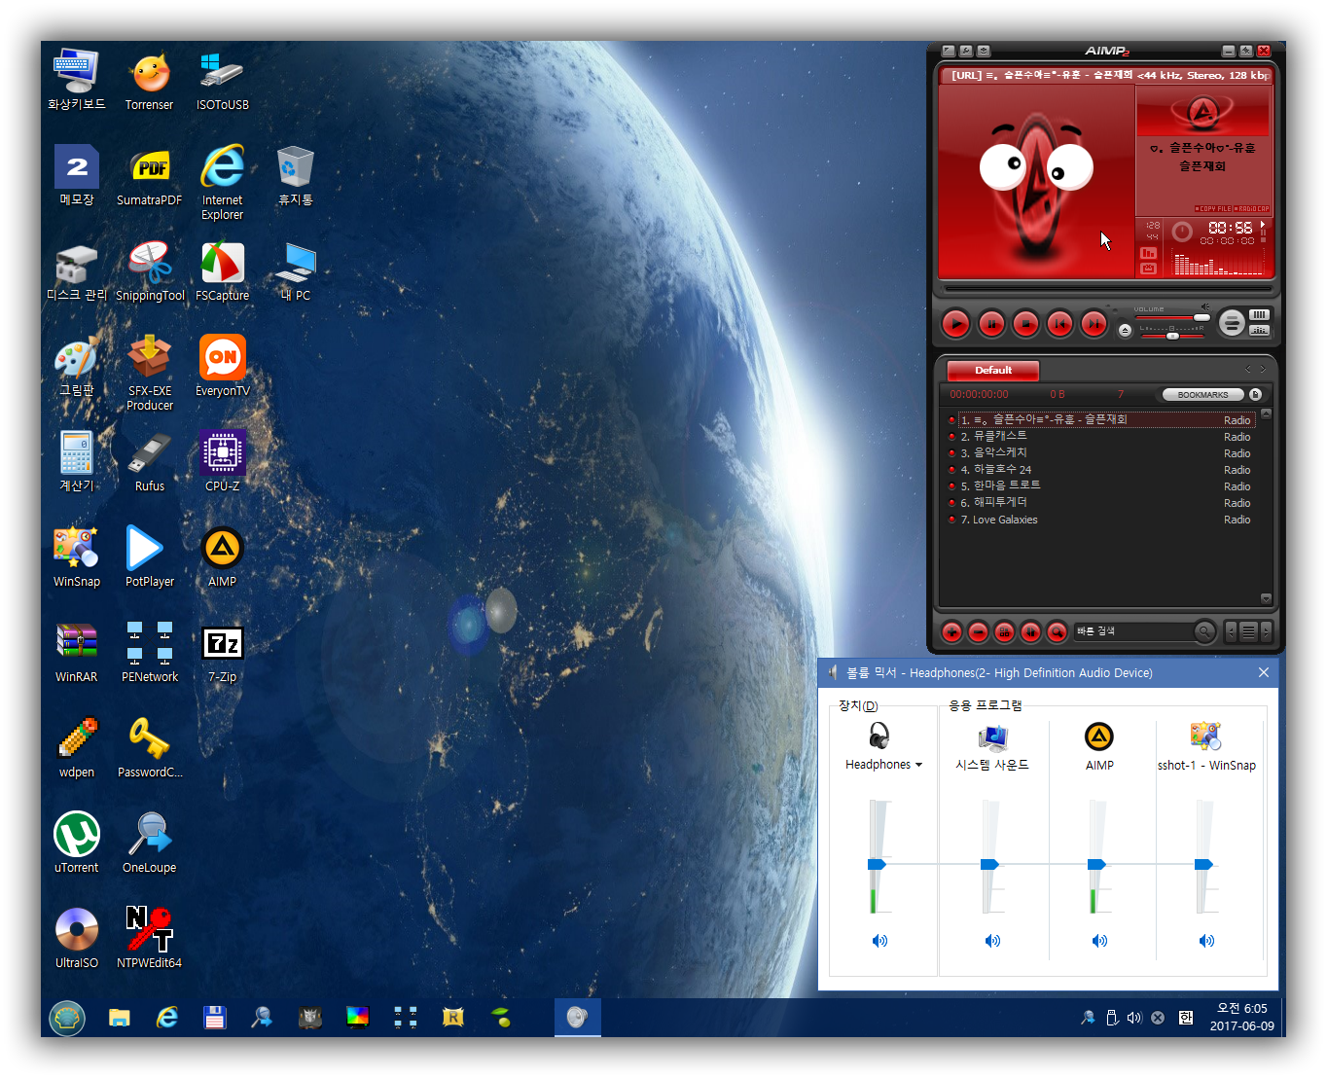
Task: Click the playlist tab scroll right arrow
Action: [1264, 369]
